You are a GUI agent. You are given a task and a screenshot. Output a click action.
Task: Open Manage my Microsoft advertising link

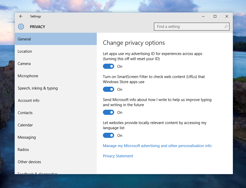157,146
